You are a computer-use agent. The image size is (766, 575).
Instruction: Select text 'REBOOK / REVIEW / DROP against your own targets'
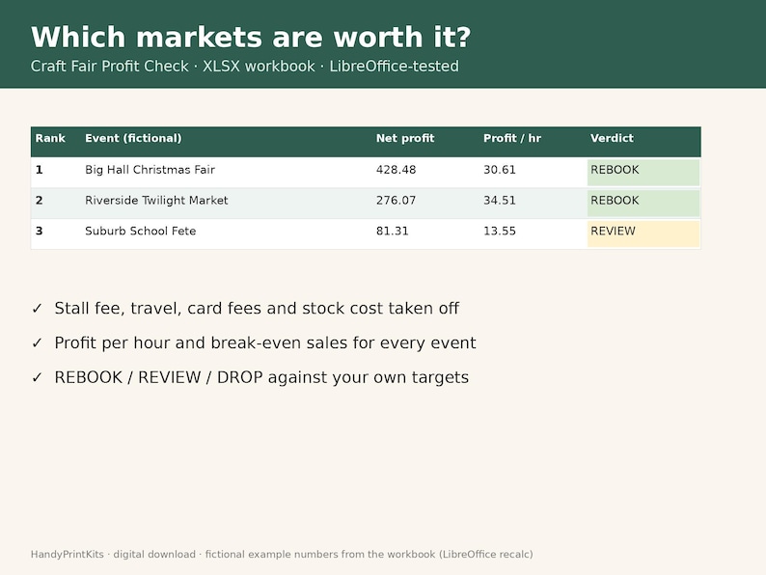click(261, 377)
